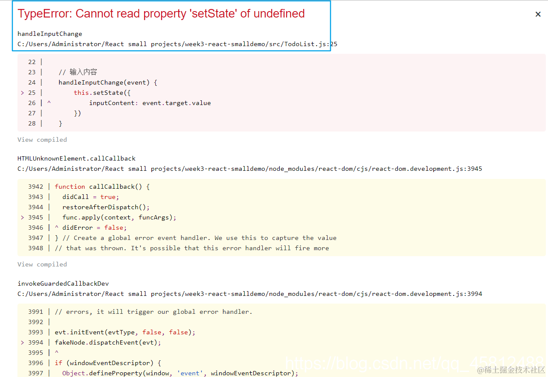Click the errors trigger global handler comment line
Screen dimensions: 548x377
pyautogui.click(x=154, y=312)
